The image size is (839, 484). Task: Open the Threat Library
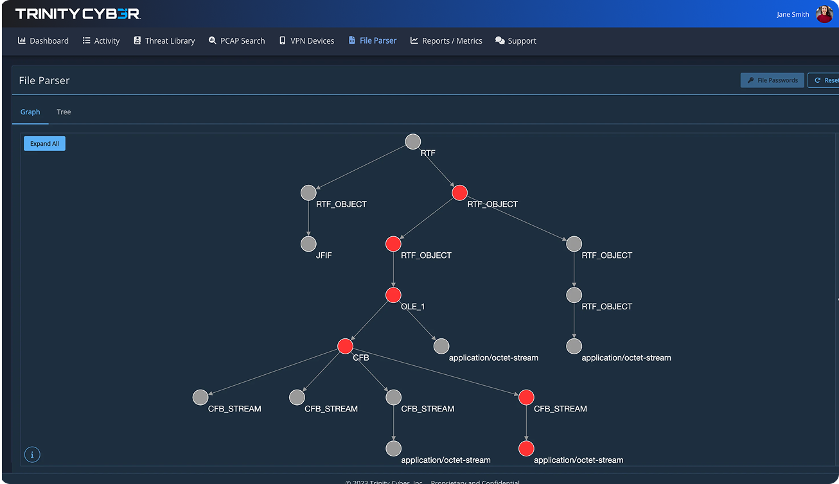164,40
